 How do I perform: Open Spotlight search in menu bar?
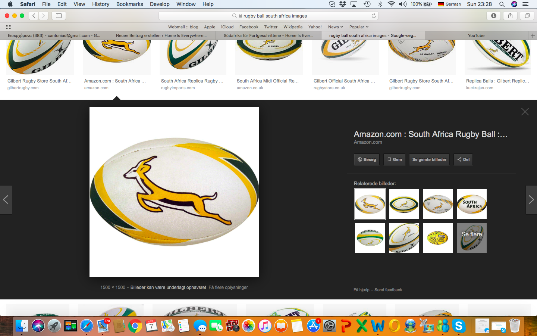(x=502, y=4)
